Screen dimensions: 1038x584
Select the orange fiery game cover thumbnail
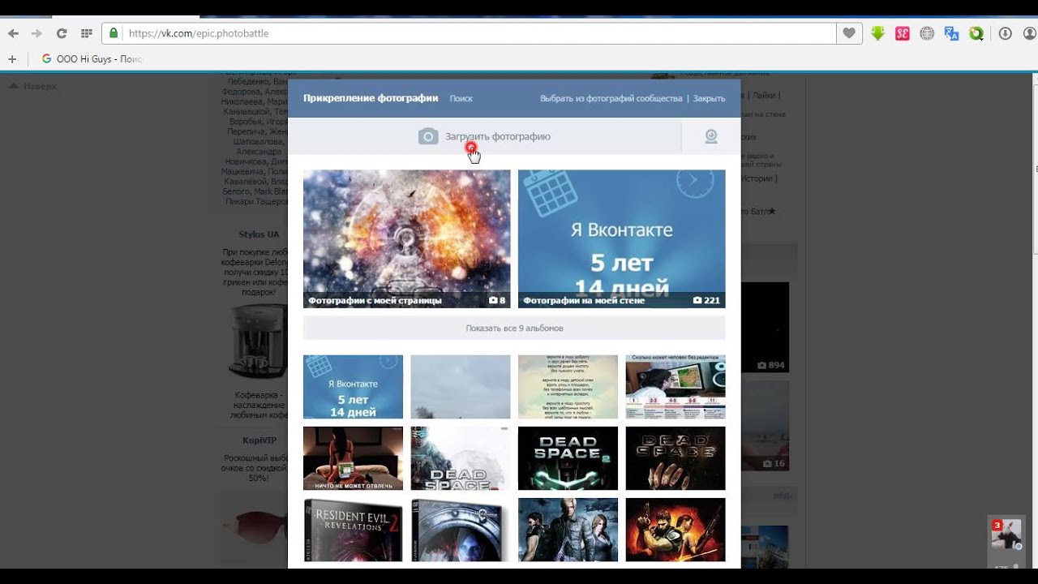[675, 530]
